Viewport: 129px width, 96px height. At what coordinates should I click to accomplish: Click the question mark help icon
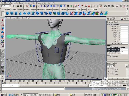click(64, 6)
